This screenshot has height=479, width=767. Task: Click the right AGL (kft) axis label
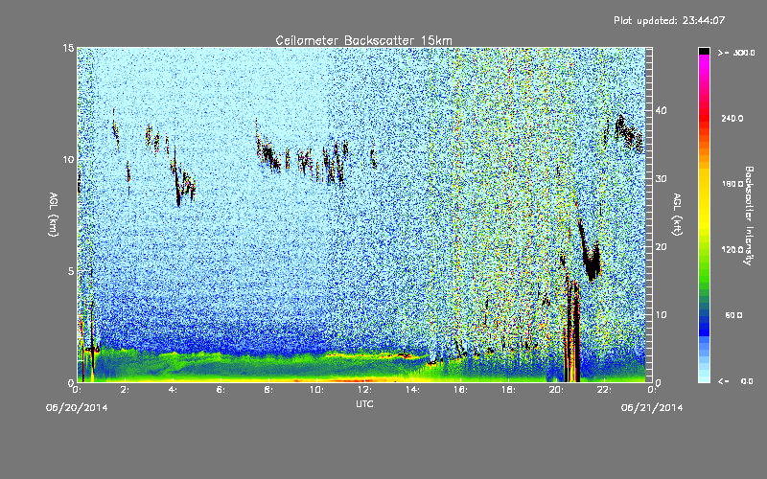pyautogui.click(x=677, y=214)
